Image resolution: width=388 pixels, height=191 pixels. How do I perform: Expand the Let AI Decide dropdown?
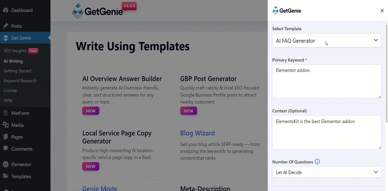pyautogui.click(x=327, y=172)
